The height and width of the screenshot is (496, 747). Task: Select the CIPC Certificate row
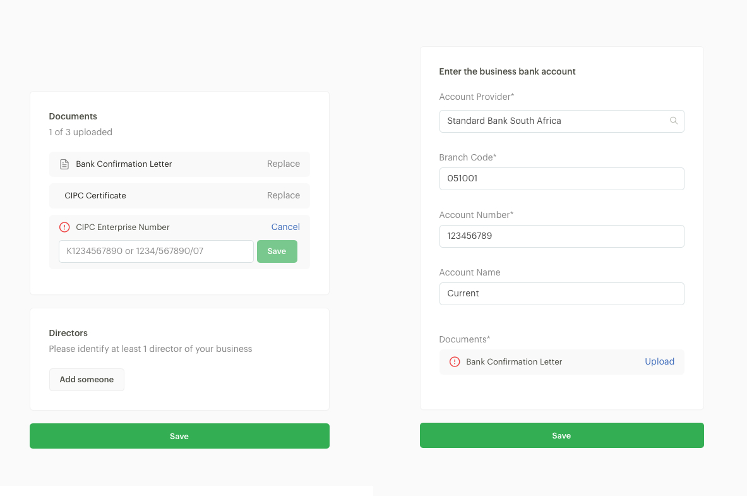[x=179, y=195]
